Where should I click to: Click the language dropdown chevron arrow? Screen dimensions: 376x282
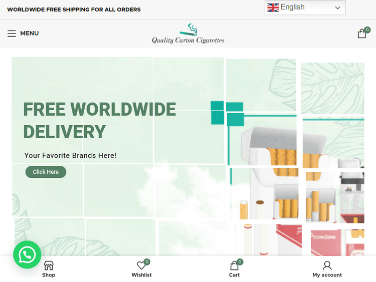pyautogui.click(x=337, y=8)
